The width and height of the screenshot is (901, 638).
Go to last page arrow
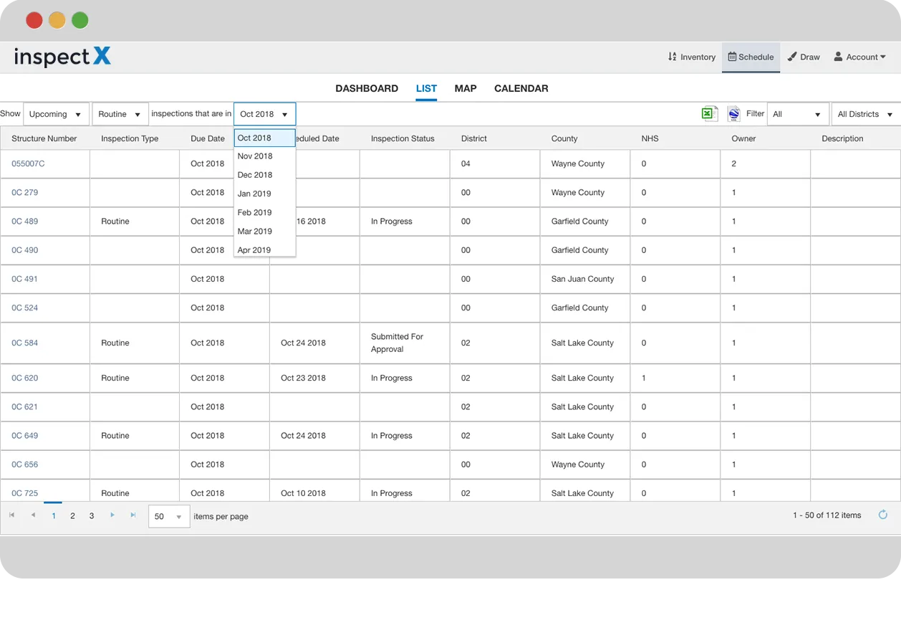(133, 515)
